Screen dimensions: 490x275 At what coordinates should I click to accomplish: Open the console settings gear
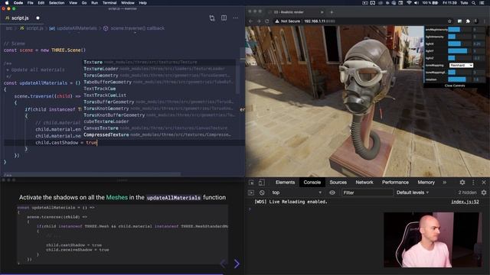coord(484,192)
